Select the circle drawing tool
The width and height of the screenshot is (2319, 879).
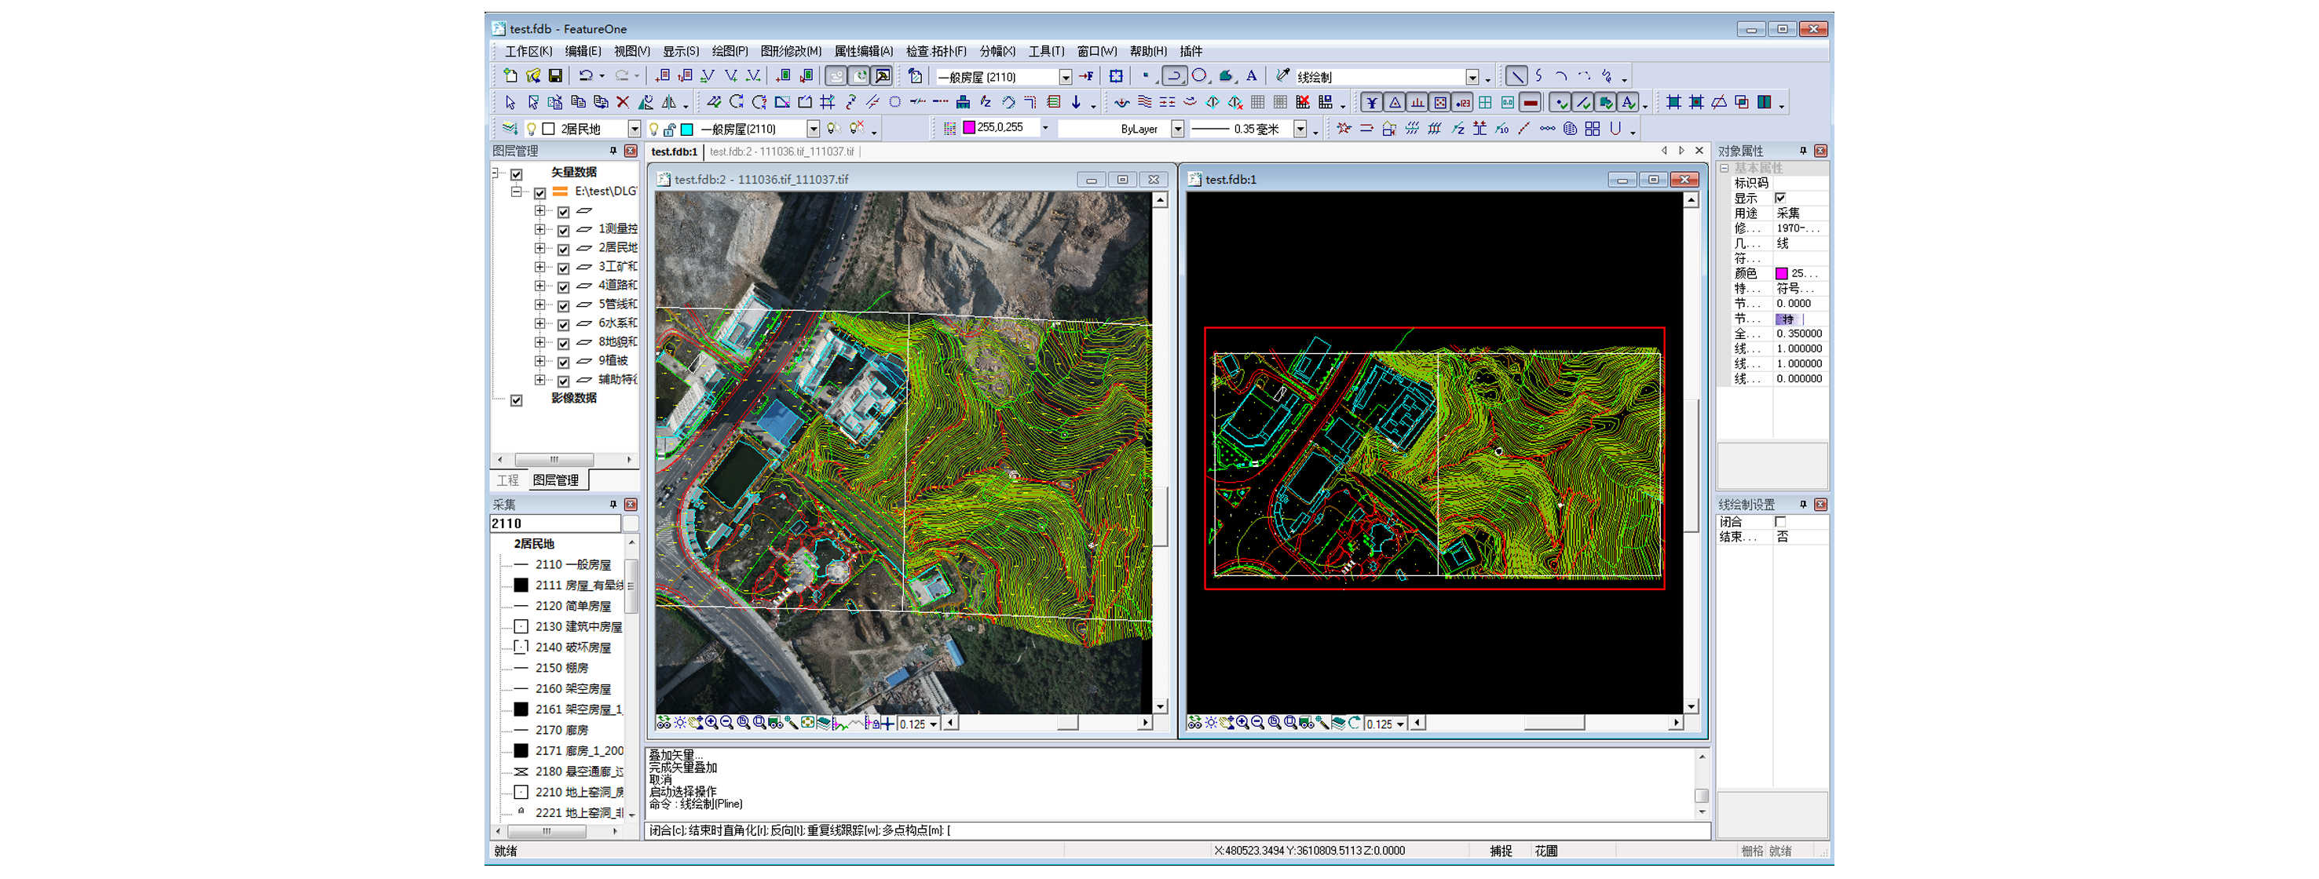click(1199, 76)
